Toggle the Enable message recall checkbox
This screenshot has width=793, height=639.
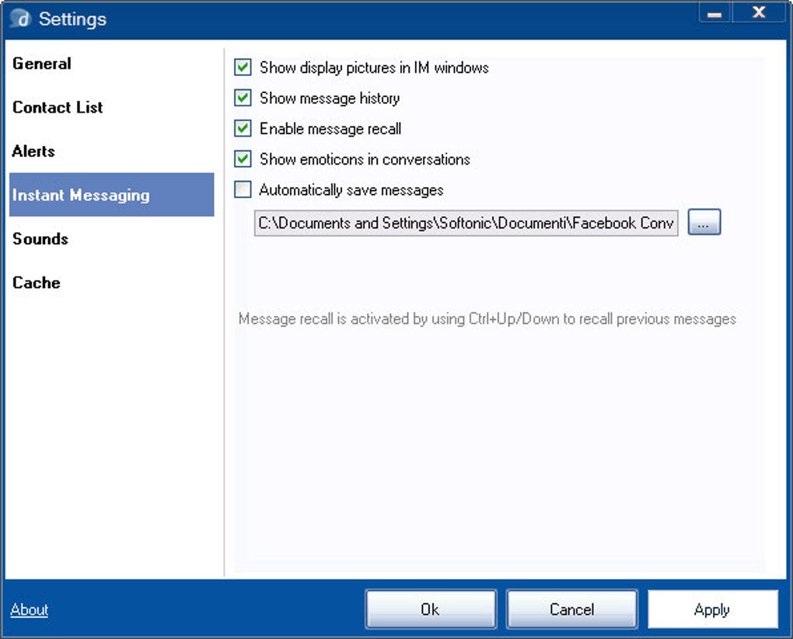tap(243, 128)
